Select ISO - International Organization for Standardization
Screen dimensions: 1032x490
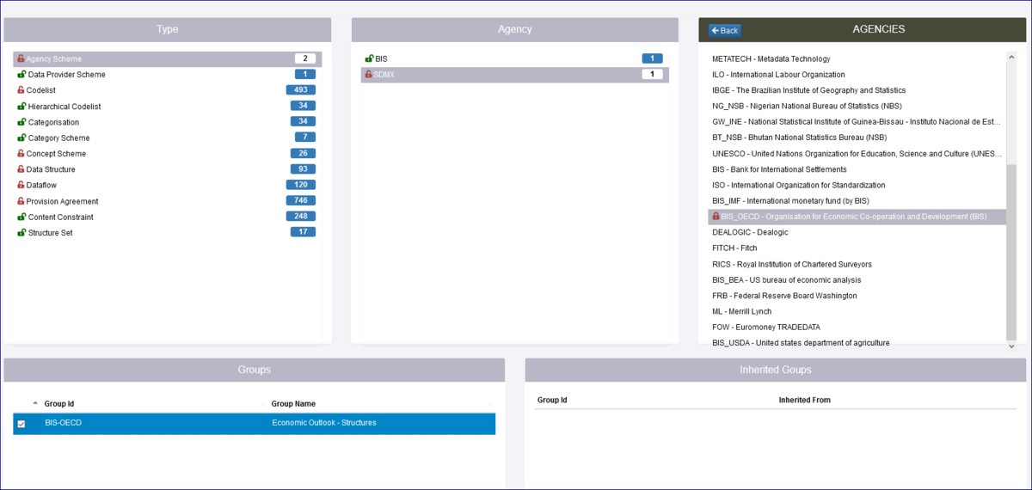coord(798,185)
